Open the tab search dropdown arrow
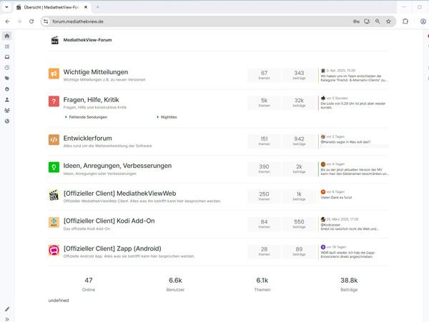 [6, 7]
